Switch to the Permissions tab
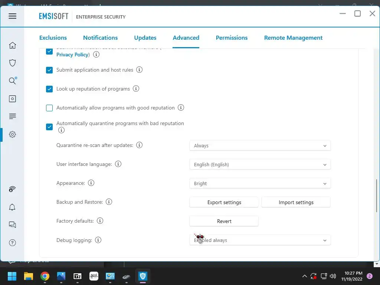The height and width of the screenshot is (285, 380). (x=232, y=38)
